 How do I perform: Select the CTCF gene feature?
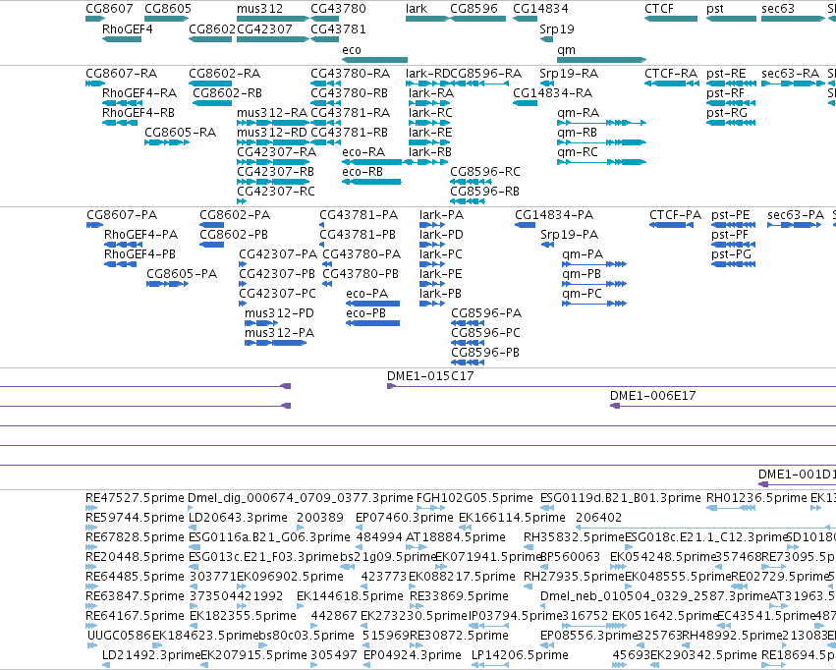671,19
